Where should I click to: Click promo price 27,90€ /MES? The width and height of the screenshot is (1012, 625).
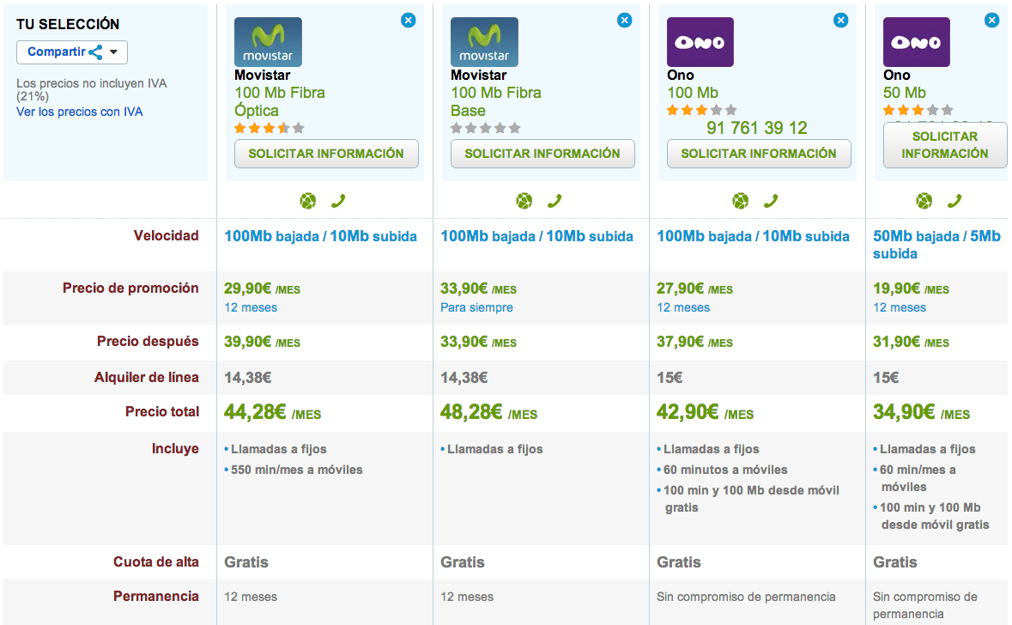[x=694, y=288]
